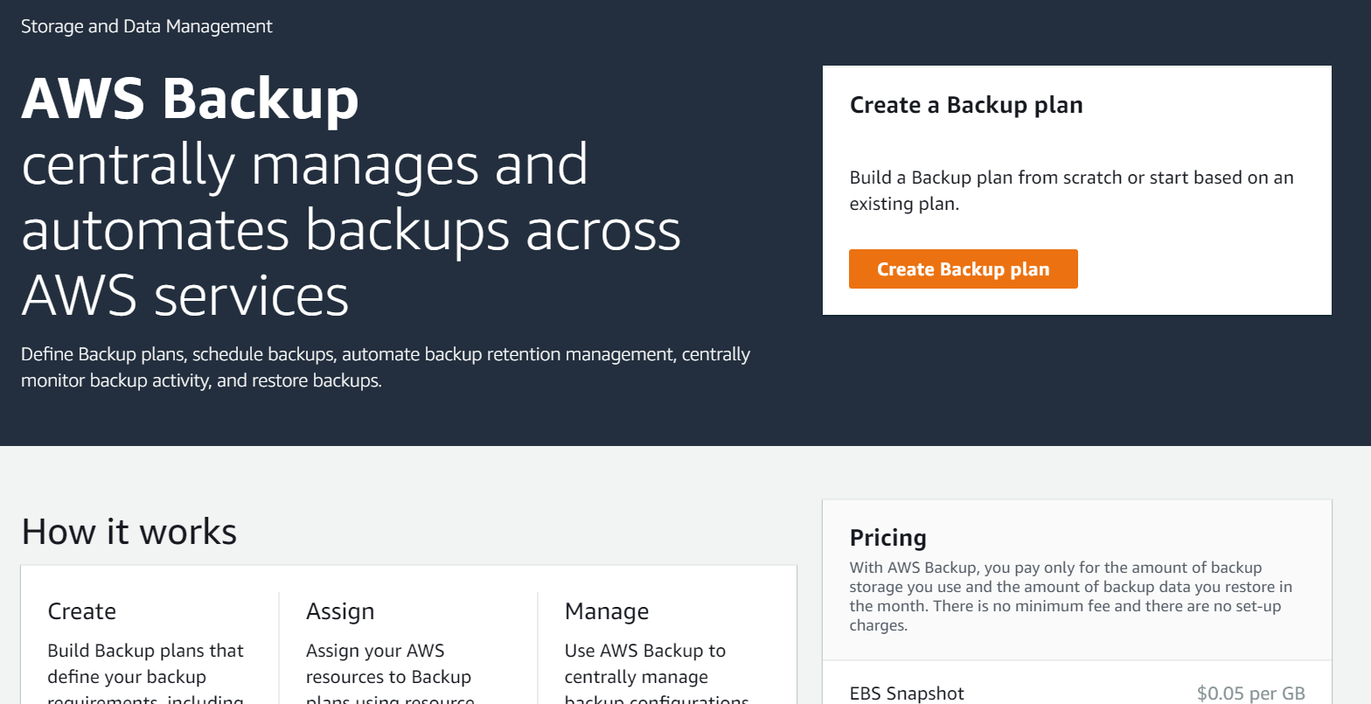Click the 'With AWS Backup, you pay only' paragraph
The height and width of the screenshot is (704, 1371).
click(1070, 596)
